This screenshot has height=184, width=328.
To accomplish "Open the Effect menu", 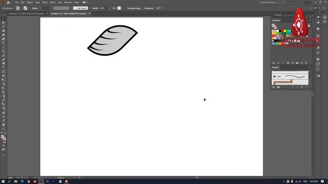I will point(52,3).
